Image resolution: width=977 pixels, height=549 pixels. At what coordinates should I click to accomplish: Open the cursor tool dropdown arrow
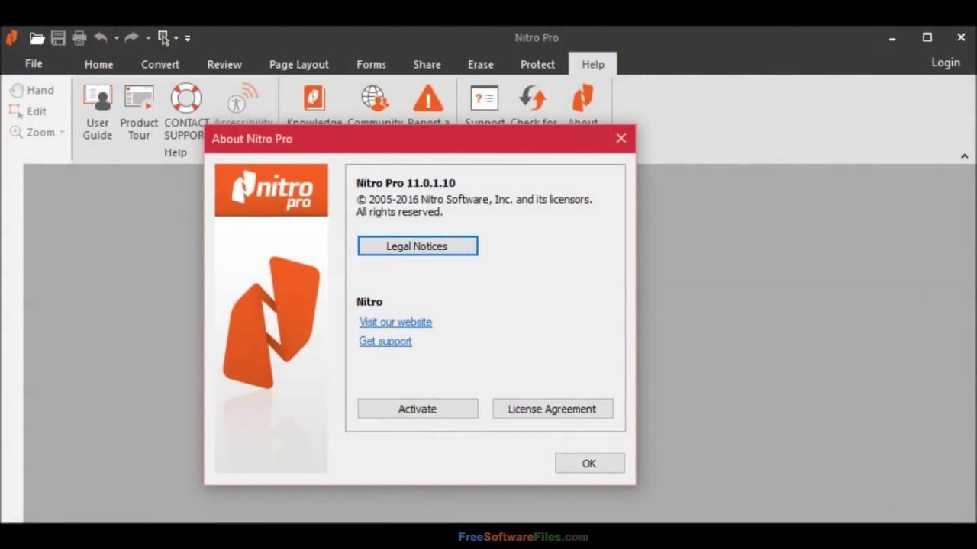[176, 38]
